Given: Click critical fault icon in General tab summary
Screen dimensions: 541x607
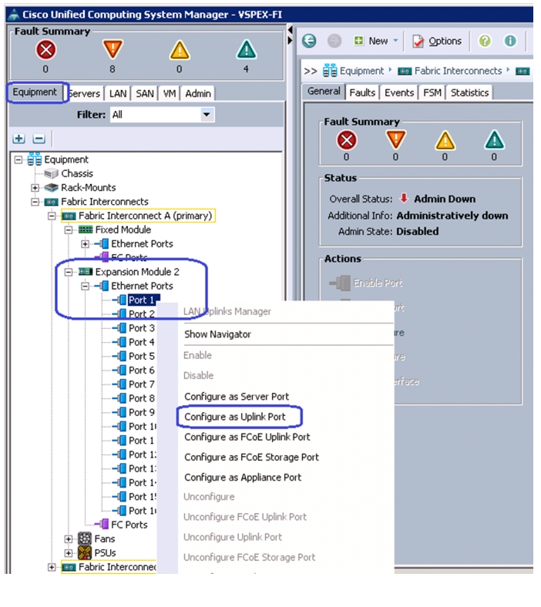Looking at the screenshot, I should 347,140.
